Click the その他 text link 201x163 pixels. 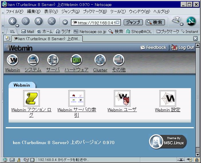point(119,70)
